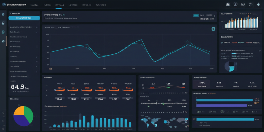Select the first list item below blue button
Viewport: 264px width, 132px height.
pyautogui.click(x=21, y=27)
